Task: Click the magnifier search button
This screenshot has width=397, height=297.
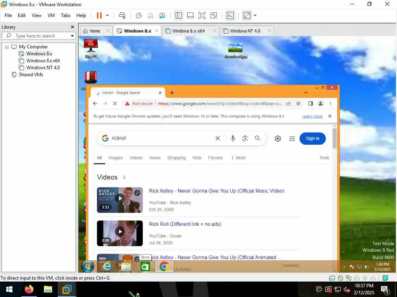Action: click(257, 138)
